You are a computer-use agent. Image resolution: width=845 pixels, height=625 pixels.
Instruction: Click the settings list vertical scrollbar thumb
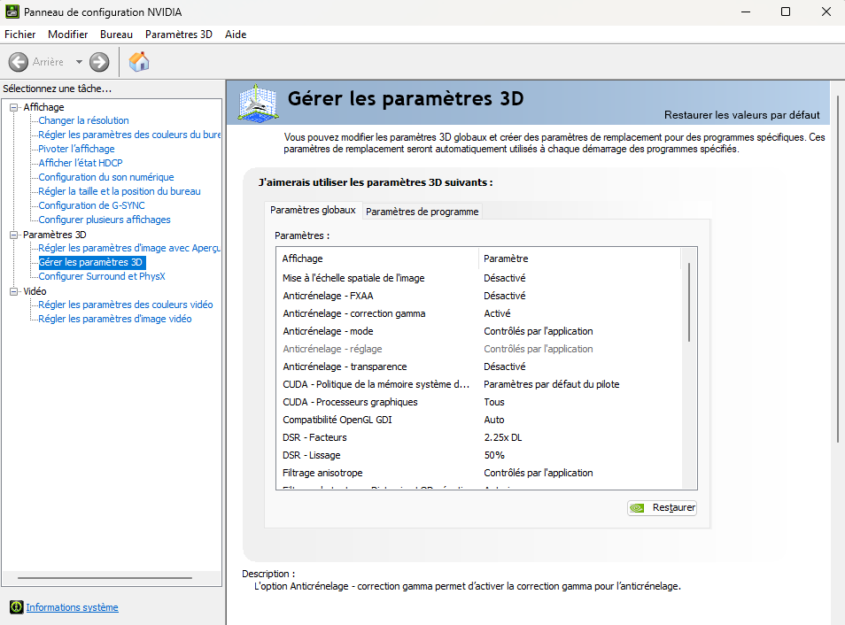click(689, 302)
